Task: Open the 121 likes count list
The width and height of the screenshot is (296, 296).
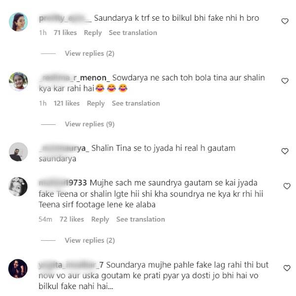Action: [x=67, y=103]
